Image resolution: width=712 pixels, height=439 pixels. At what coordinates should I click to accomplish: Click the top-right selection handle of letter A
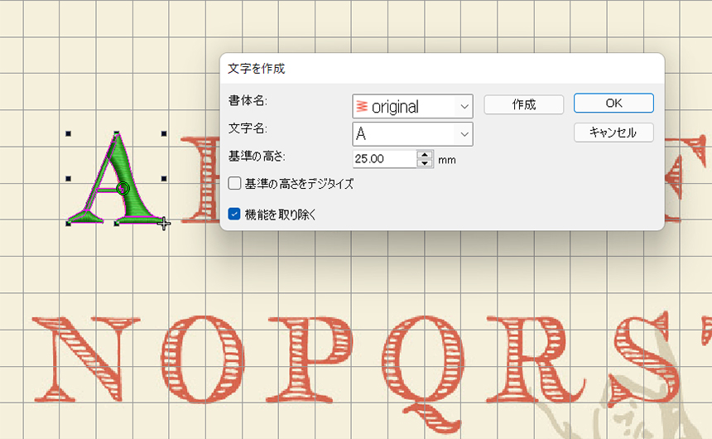click(x=164, y=133)
